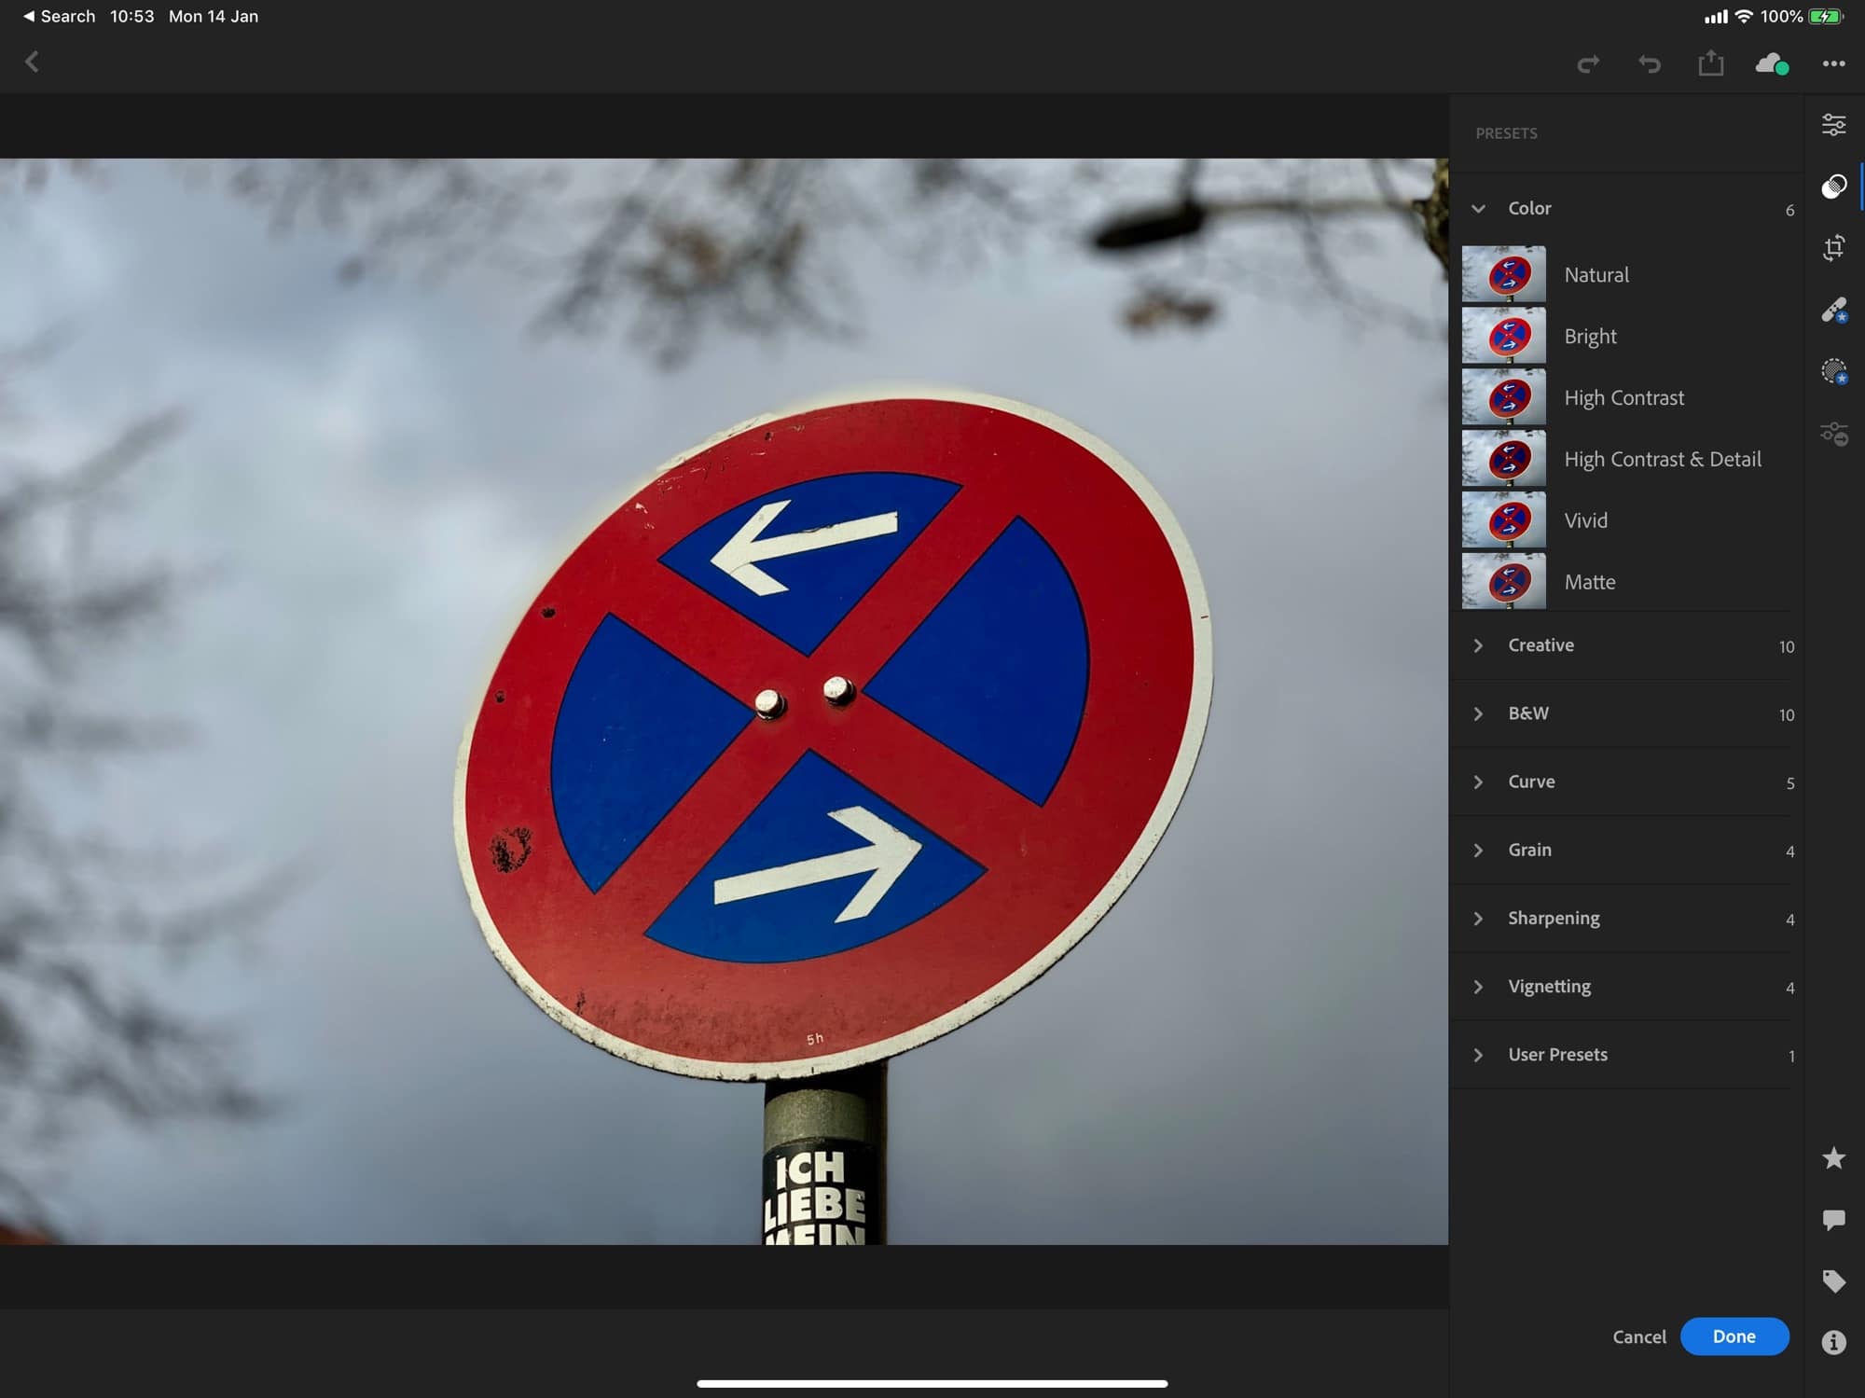Expand the User Presets group

click(1479, 1055)
